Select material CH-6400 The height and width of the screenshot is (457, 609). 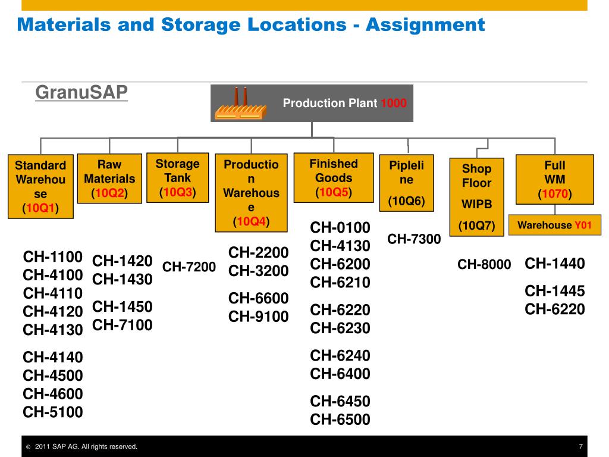(340, 374)
